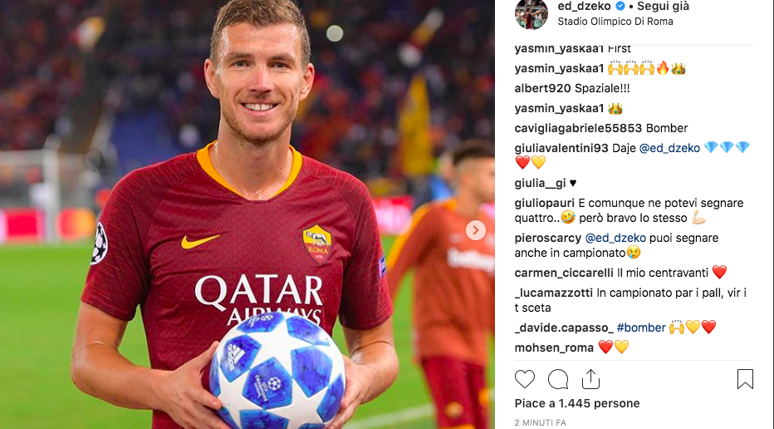Toggle the Segui già follow button
The image size is (774, 429).
pos(663,7)
